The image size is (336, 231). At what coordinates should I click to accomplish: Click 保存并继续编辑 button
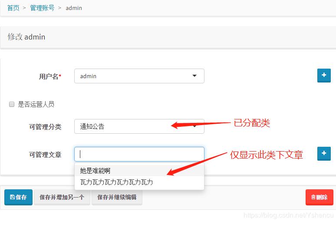pos(117,197)
